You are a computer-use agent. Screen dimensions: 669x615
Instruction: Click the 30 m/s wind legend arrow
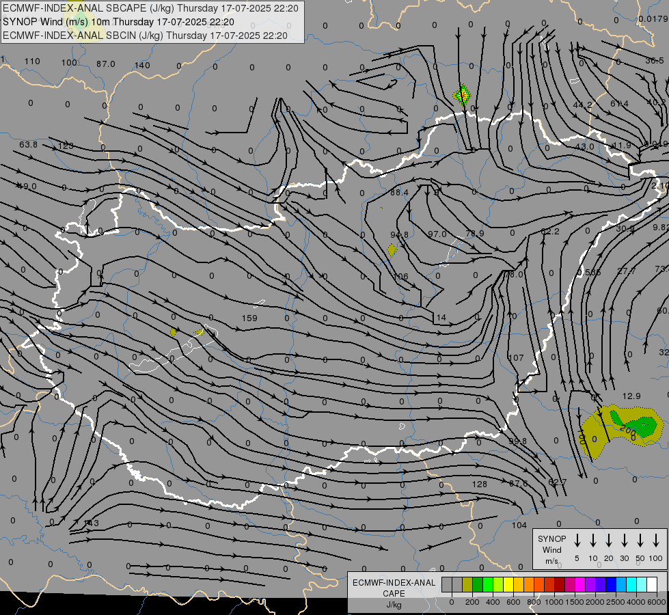click(624, 540)
